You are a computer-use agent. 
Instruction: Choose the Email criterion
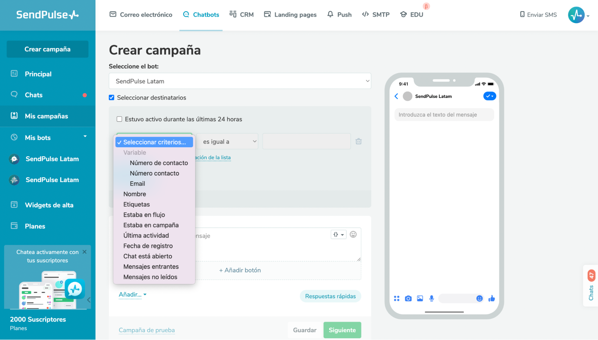[137, 184]
